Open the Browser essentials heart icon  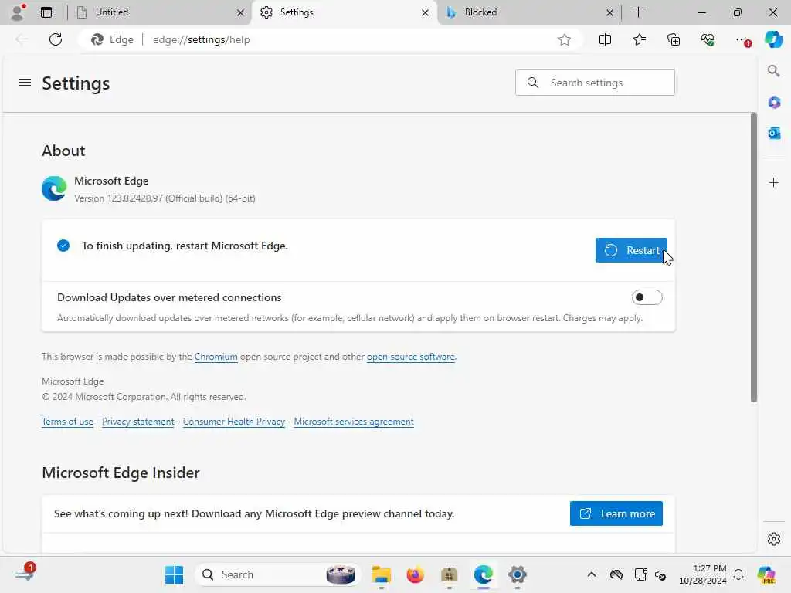(x=708, y=39)
